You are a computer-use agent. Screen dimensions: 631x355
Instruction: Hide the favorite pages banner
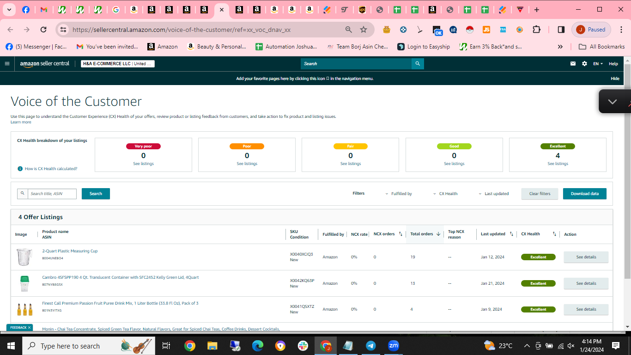615,79
